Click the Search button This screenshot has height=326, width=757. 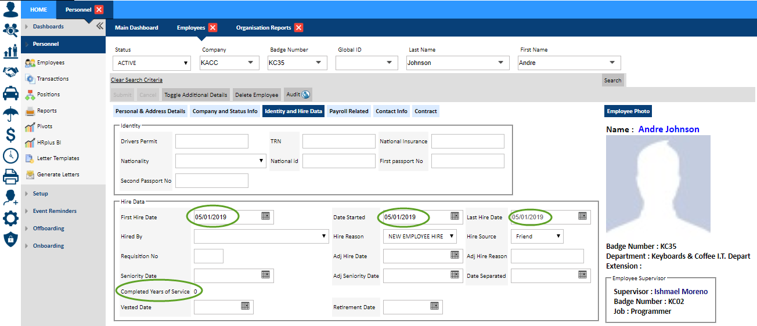612,81
